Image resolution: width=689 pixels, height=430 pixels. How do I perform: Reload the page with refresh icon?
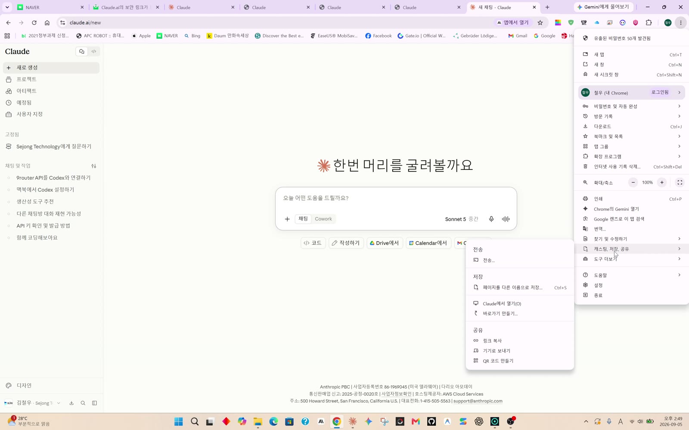(34, 23)
